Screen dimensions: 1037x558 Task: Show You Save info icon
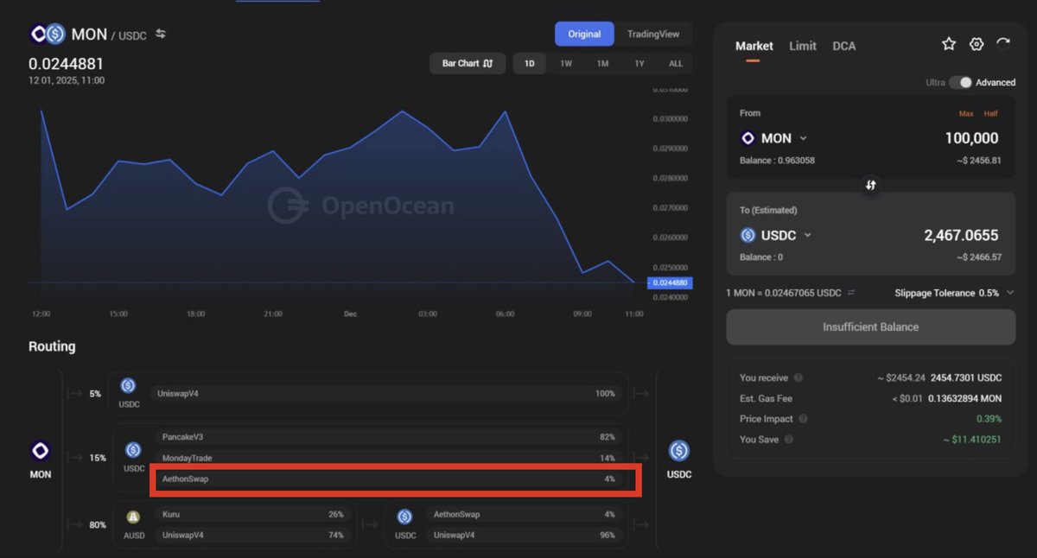[788, 440]
